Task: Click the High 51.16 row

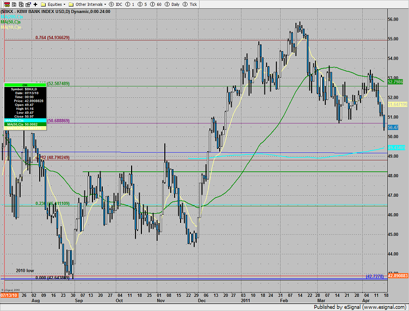Action: pos(25,109)
